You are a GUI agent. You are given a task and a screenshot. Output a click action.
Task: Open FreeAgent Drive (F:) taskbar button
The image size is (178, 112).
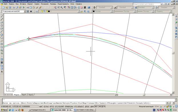coord(39,110)
